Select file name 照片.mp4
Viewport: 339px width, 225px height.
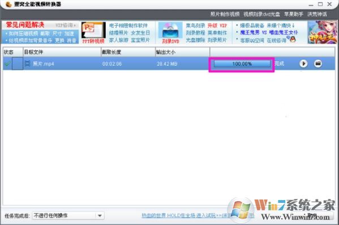click(44, 63)
